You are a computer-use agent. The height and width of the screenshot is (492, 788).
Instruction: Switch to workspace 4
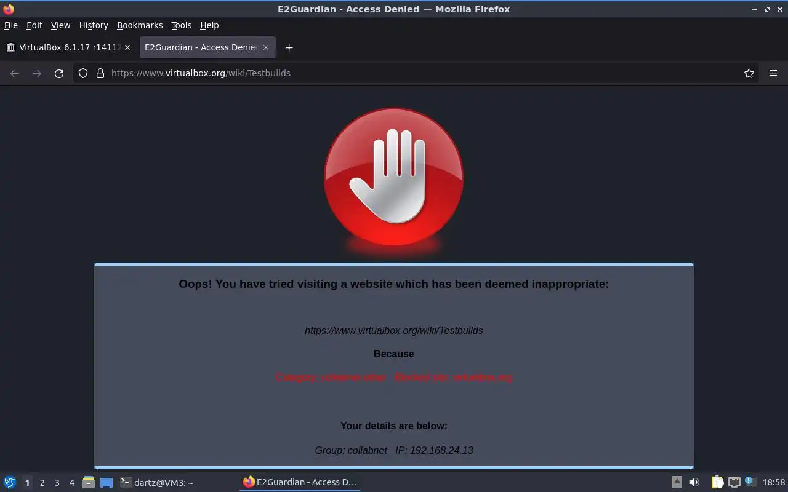point(71,483)
